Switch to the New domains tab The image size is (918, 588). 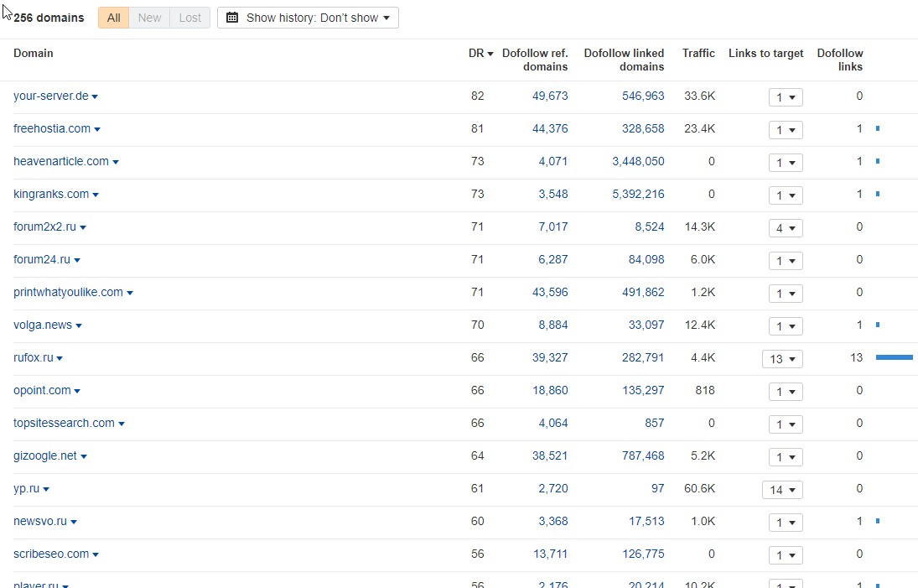(x=149, y=18)
